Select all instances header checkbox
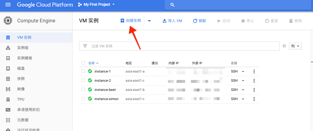The height and width of the screenshot is (131, 313). [x=83, y=63]
